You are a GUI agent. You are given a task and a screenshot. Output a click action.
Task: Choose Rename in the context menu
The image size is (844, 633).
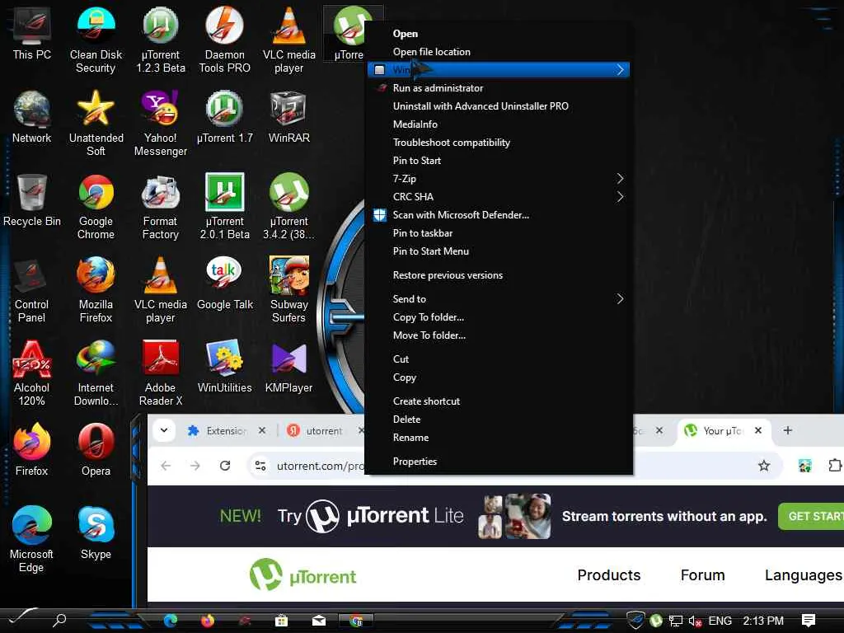pos(499,438)
